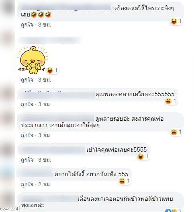Open haha reaction on เข้าใจคุณพ่อเลยค่ะ comment
The width and height of the screenshot is (194, 212).
pyautogui.click(x=143, y=156)
